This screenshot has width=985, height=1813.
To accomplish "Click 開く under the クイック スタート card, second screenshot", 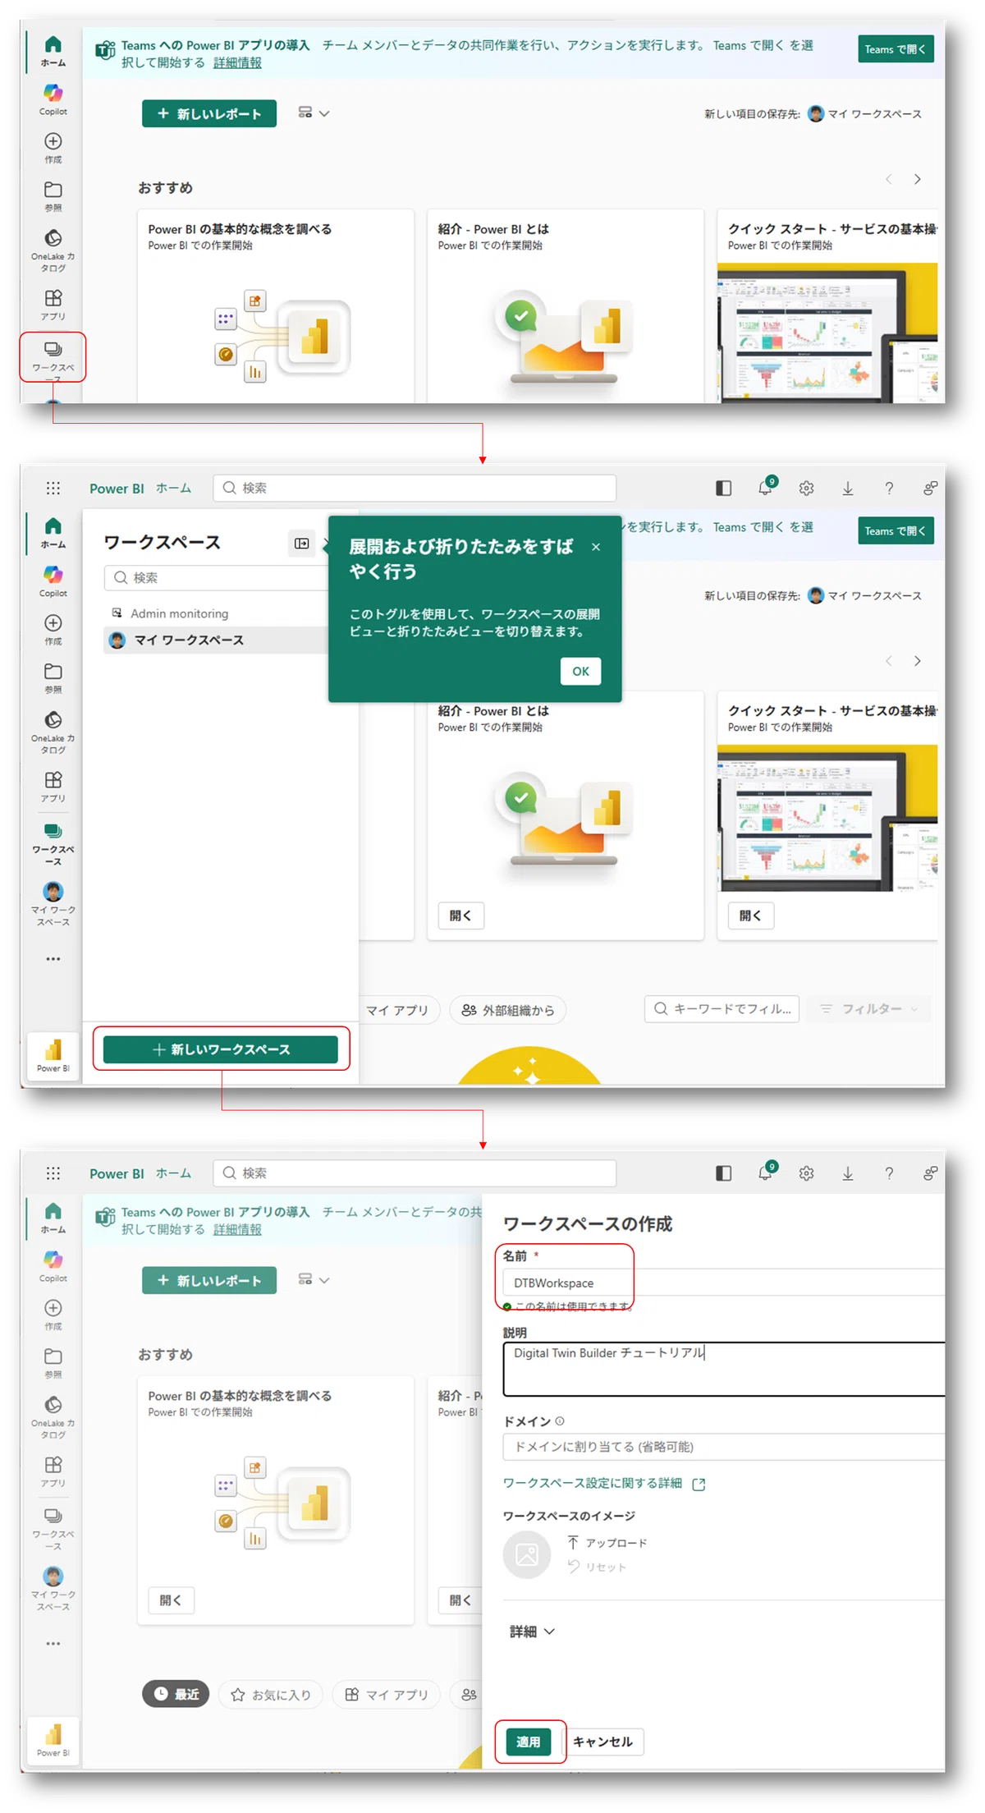I will click(750, 916).
